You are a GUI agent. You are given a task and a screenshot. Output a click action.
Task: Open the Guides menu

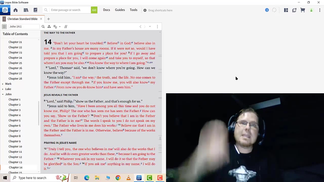[120, 10]
